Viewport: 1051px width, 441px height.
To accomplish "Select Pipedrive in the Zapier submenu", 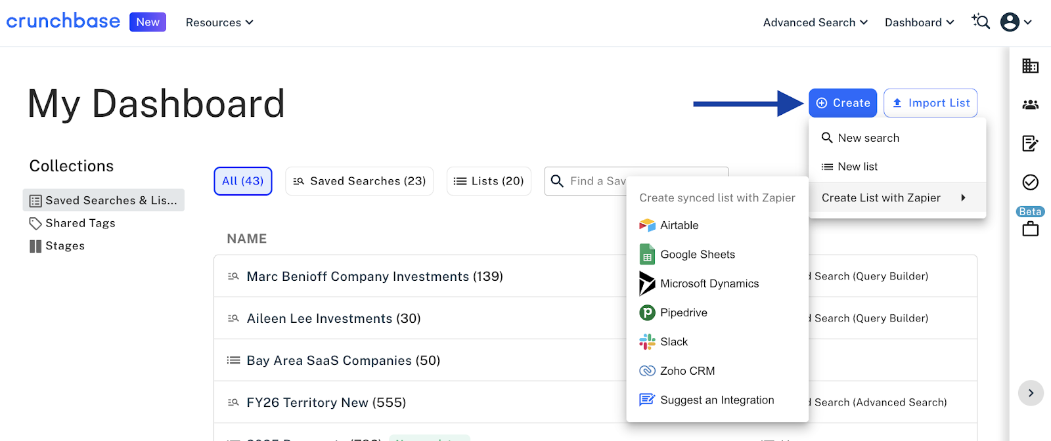I will (717, 312).
